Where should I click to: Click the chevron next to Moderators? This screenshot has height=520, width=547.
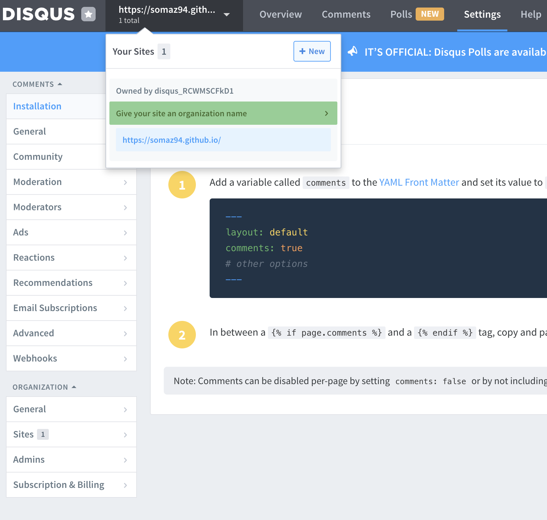click(125, 208)
